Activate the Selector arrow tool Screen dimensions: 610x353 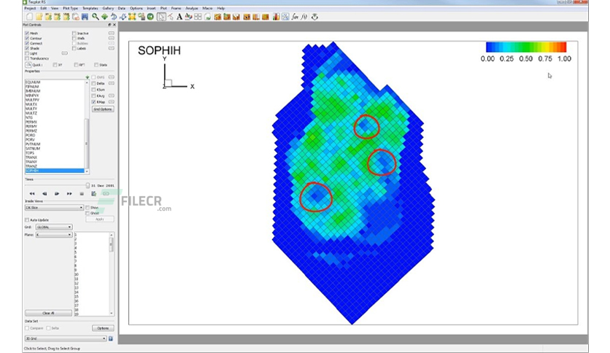click(161, 17)
